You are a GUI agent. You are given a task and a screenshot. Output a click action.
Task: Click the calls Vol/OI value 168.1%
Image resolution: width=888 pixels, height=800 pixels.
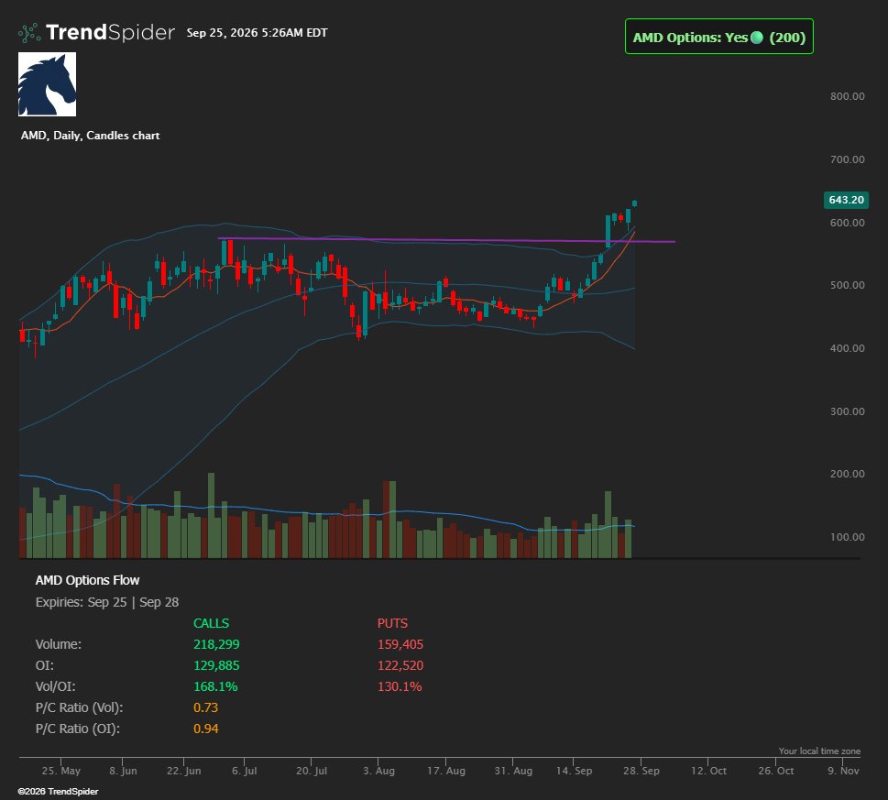[x=215, y=686]
